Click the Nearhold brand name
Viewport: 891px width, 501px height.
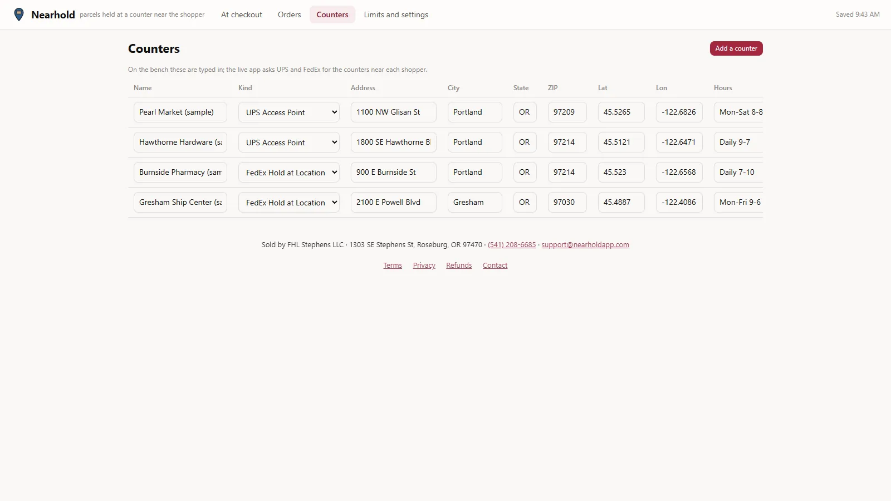point(53,15)
